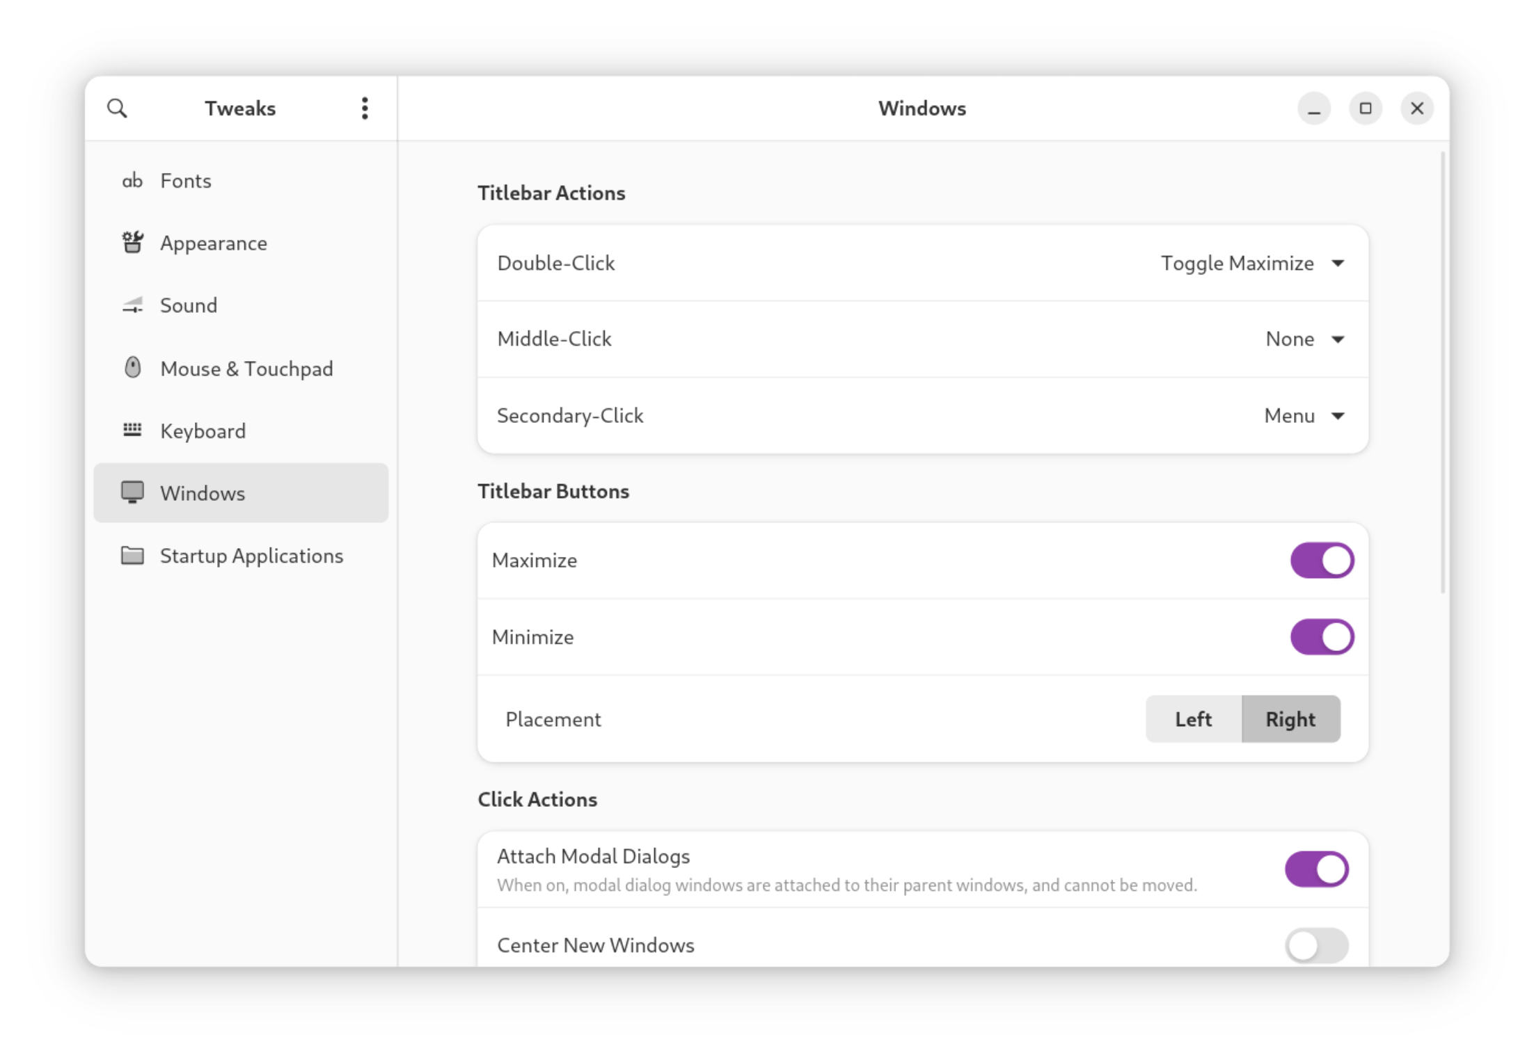Open the Tweaks three-dot menu
This screenshot has width=1534, height=1060.
[x=365, y=109]
